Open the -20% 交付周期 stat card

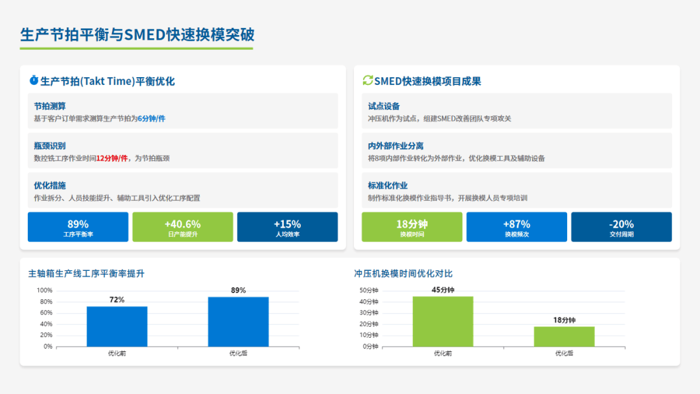[621, 227]
